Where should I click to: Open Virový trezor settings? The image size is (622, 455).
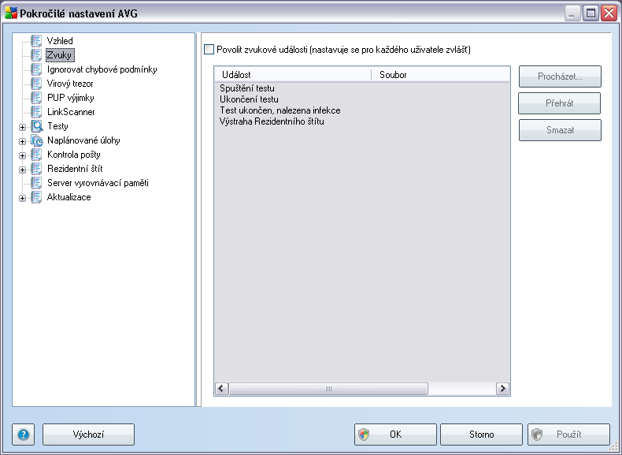tap(70, 84)
